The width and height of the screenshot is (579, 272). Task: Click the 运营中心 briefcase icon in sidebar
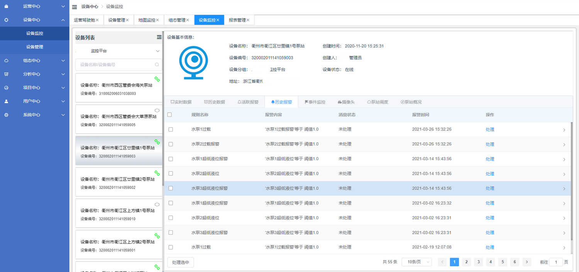[x=6, y=6]
